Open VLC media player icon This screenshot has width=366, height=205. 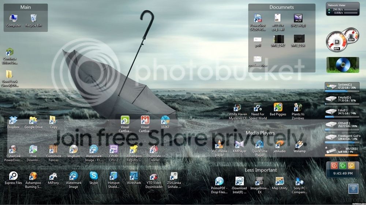(x=219, y=148)
